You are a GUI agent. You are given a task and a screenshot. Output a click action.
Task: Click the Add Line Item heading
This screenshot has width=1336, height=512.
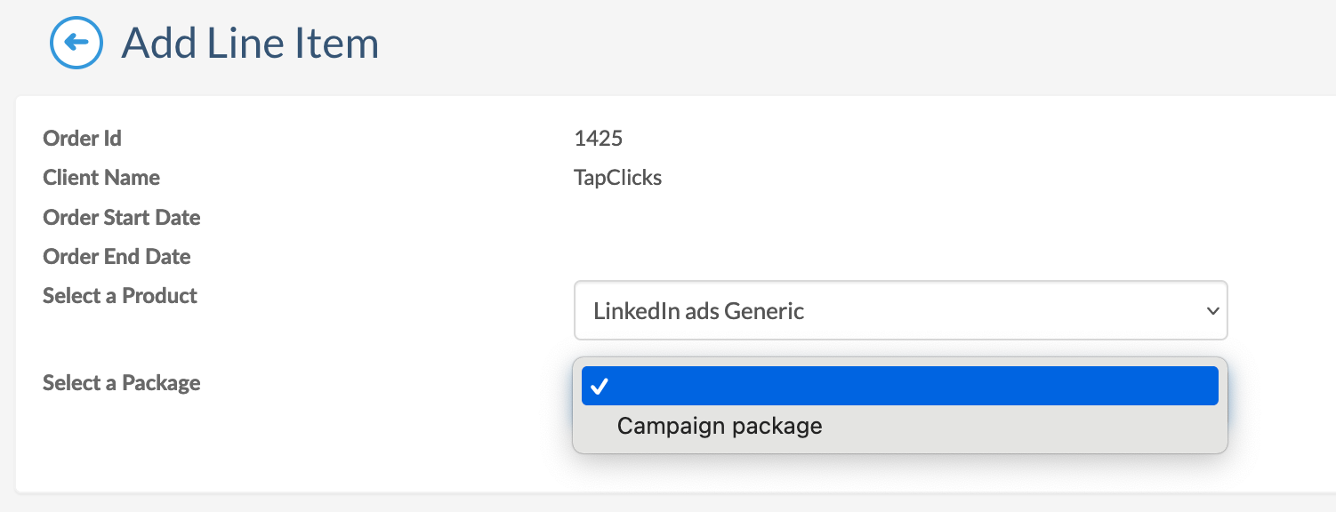click(x=249, y=42)
